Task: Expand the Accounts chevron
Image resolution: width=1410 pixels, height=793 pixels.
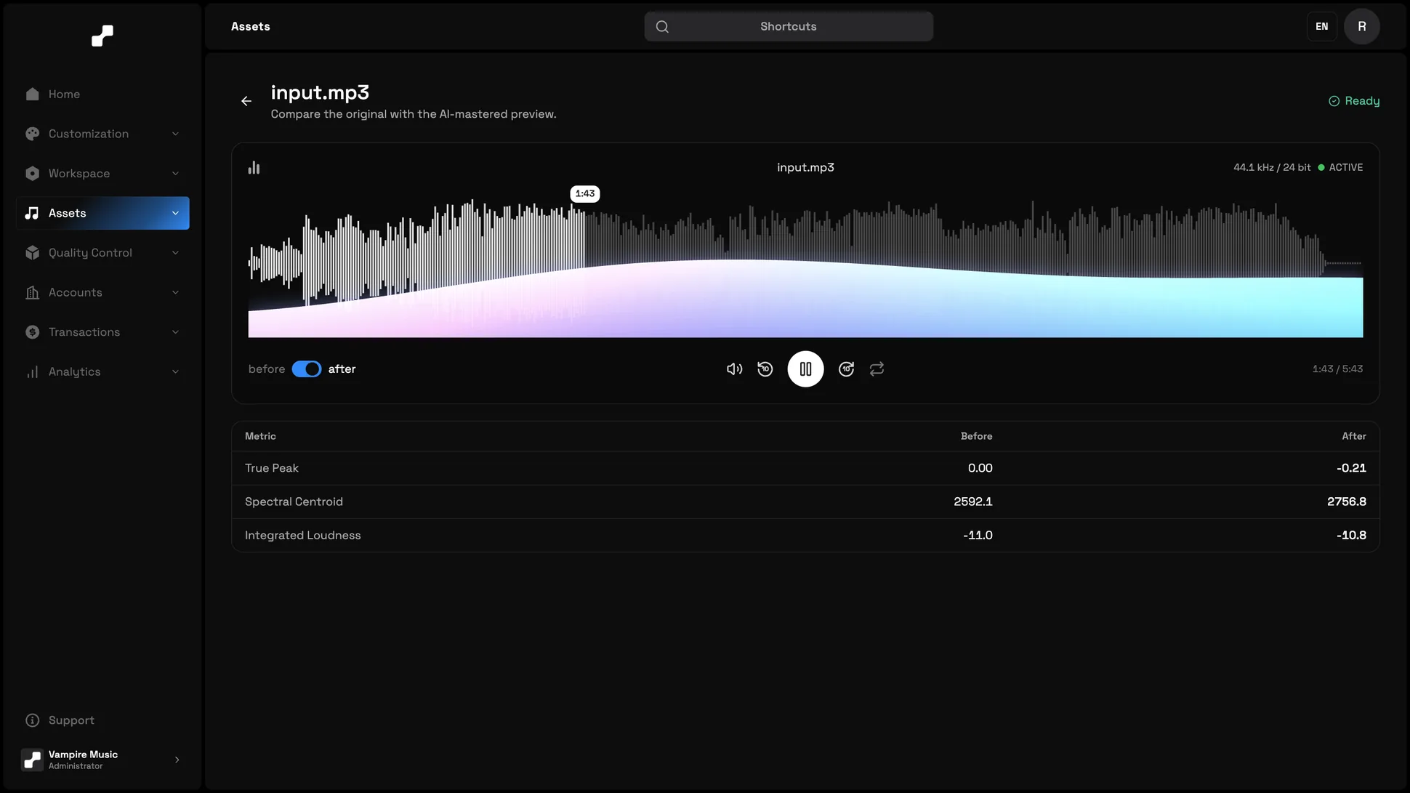Action: (x=175, y=292)
